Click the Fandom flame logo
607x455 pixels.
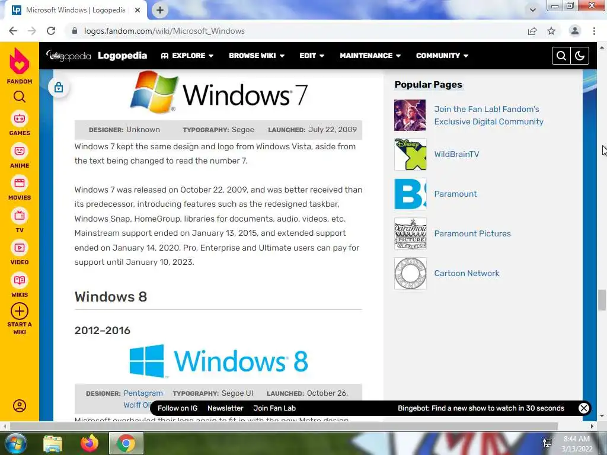[x=20, y=61]
